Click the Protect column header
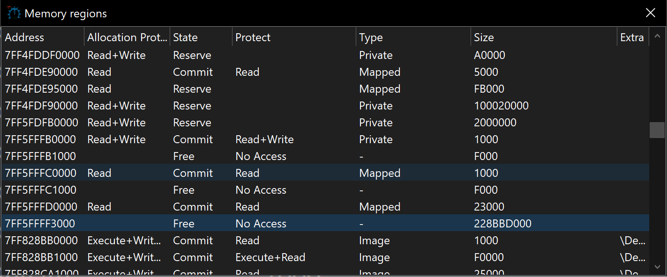Image resolution: width=667 pixels, height=277 pixels. tap(293, 37)
